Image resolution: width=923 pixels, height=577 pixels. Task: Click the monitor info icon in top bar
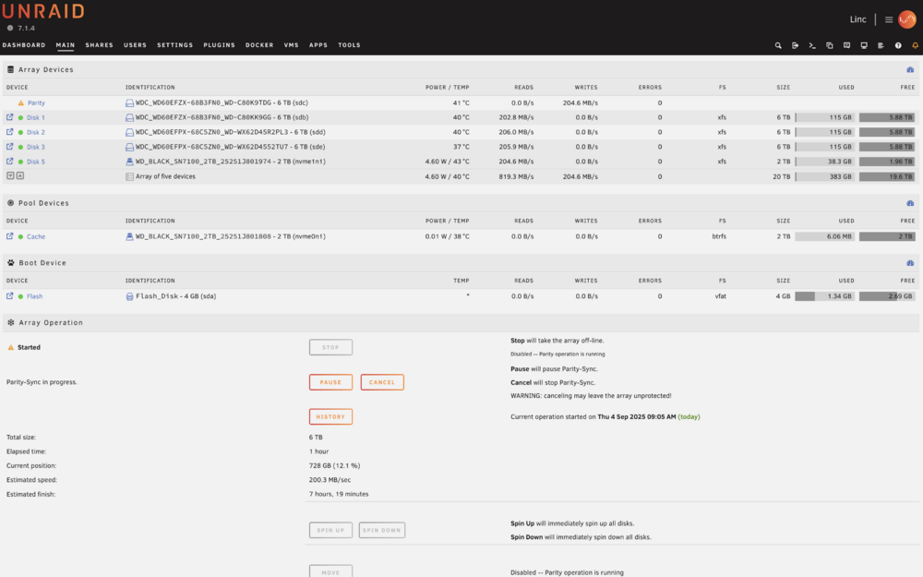864,45
